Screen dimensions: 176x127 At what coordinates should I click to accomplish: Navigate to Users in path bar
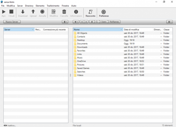pos(104,22)
